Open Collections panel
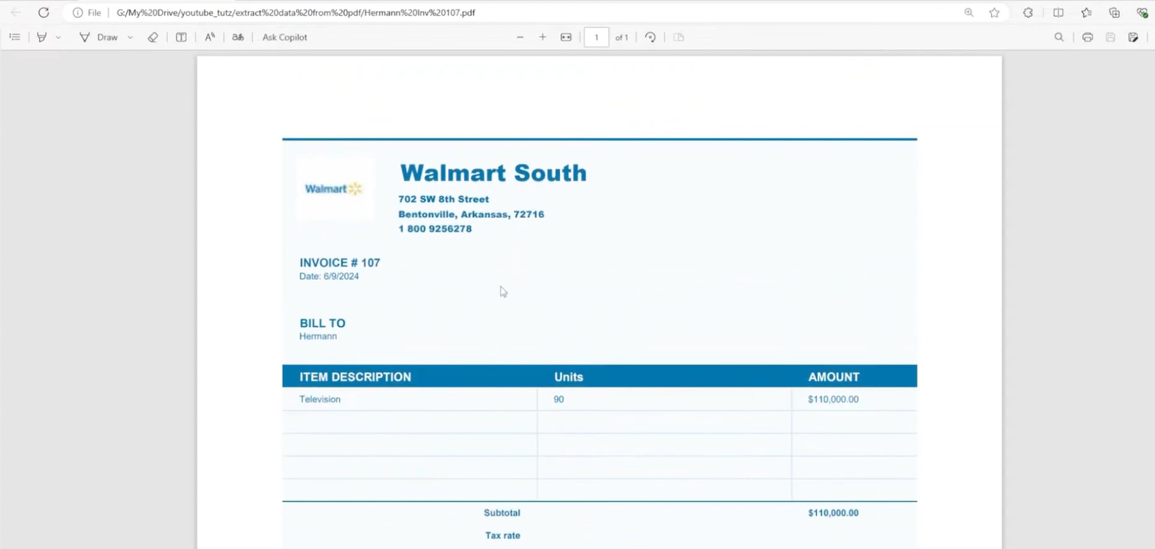1155x549 pixels. (x=1114, y=12)
